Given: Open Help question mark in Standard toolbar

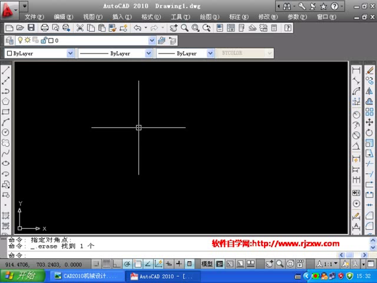Looking at the screenshot, I should (x=288, y=28).
